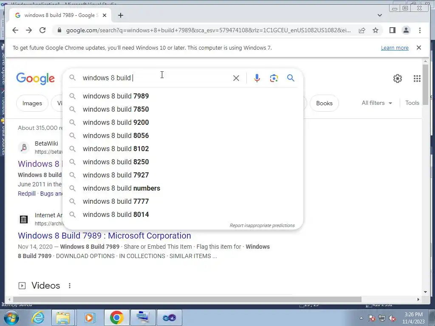Switch to Images results
The image size is (435, 326).
pos(32,103)
